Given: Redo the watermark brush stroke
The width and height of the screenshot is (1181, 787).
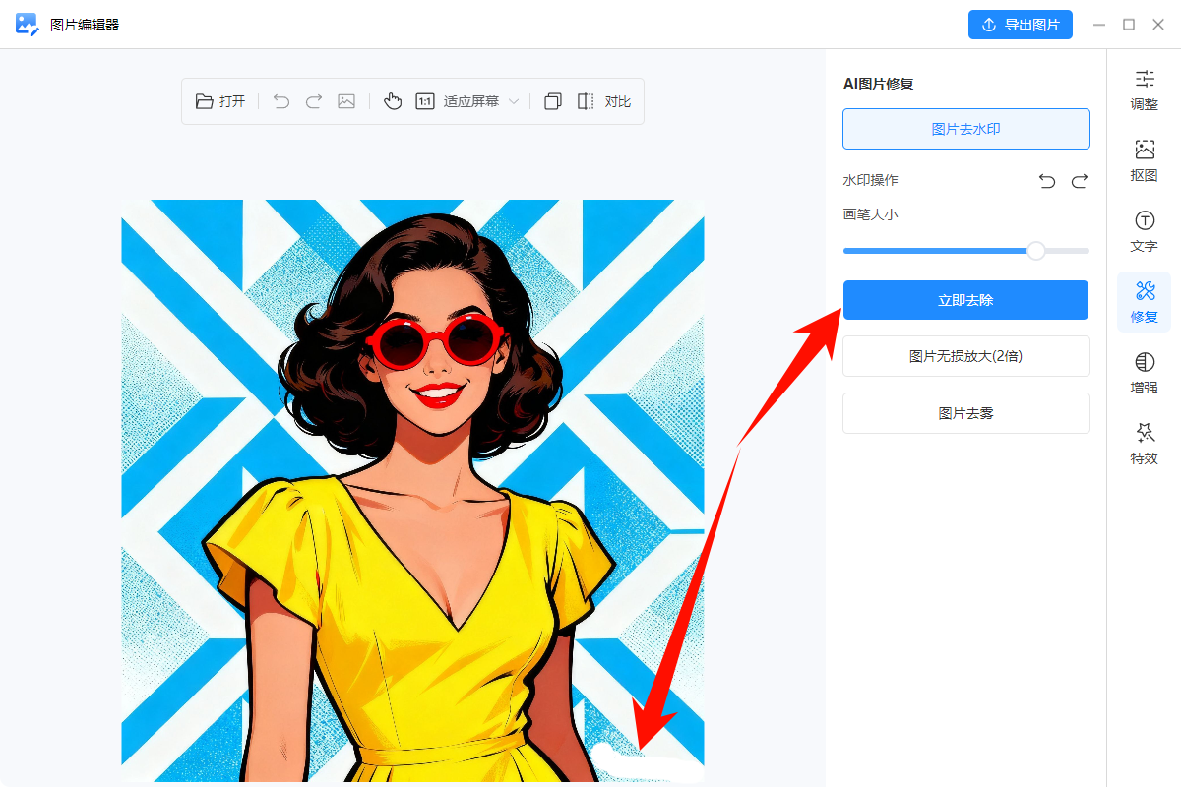Looking at the screenshot, I should [1080, 181].
